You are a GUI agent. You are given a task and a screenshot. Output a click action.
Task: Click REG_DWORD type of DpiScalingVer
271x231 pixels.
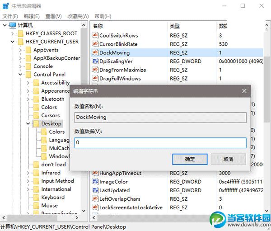[x=186, y=61]
